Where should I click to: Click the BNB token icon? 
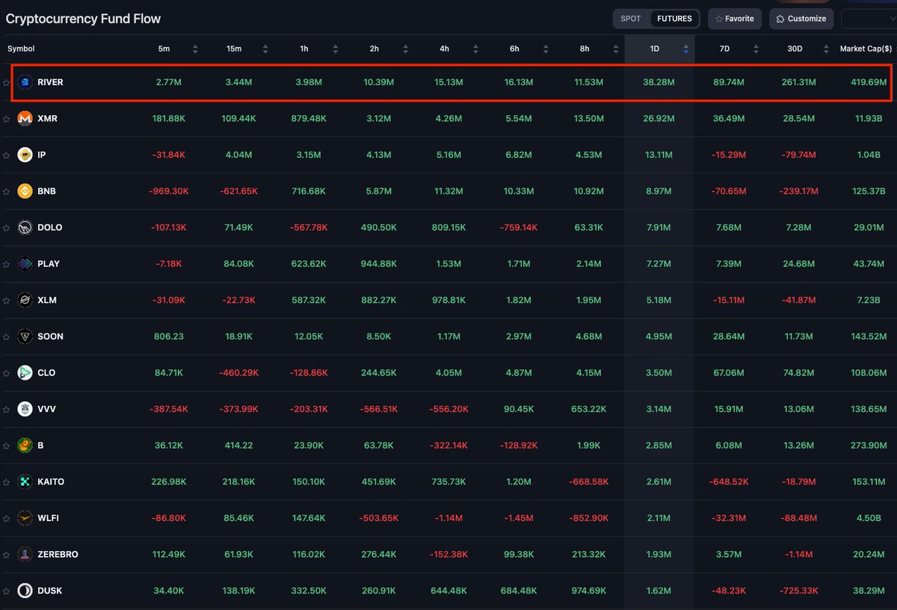(24, 191)
